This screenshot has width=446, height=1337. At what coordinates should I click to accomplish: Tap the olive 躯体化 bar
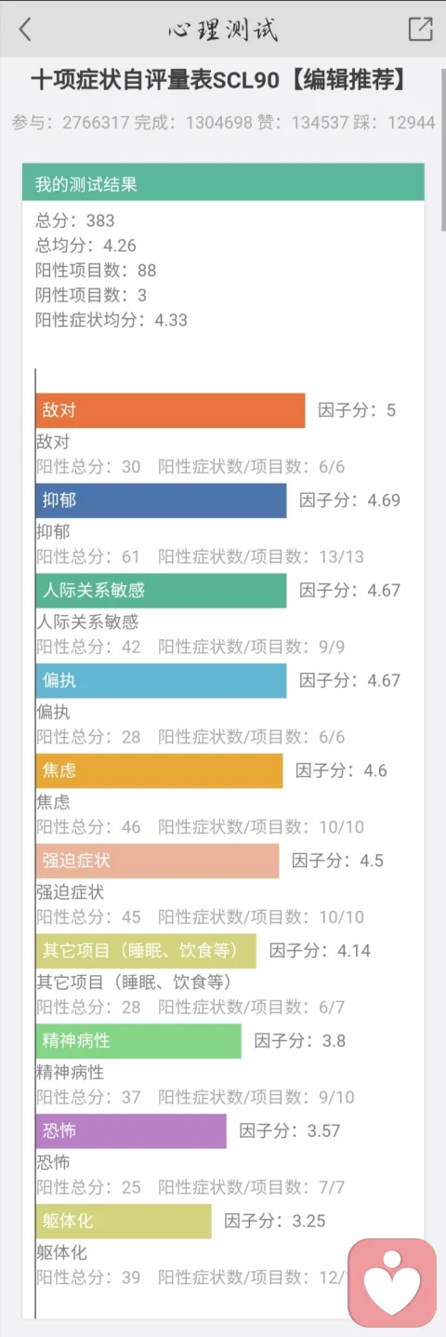click(x=124, y=1222)
